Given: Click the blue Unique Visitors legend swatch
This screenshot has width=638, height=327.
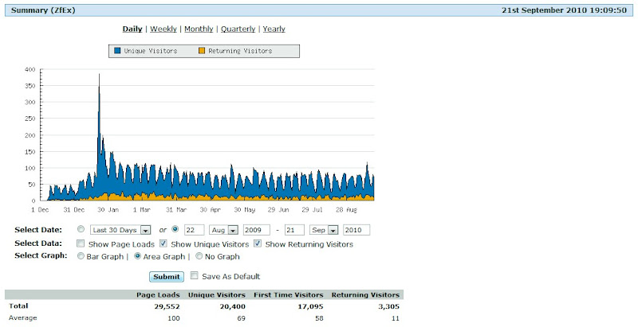Looking at the screenshot, I should pos(117,51).
